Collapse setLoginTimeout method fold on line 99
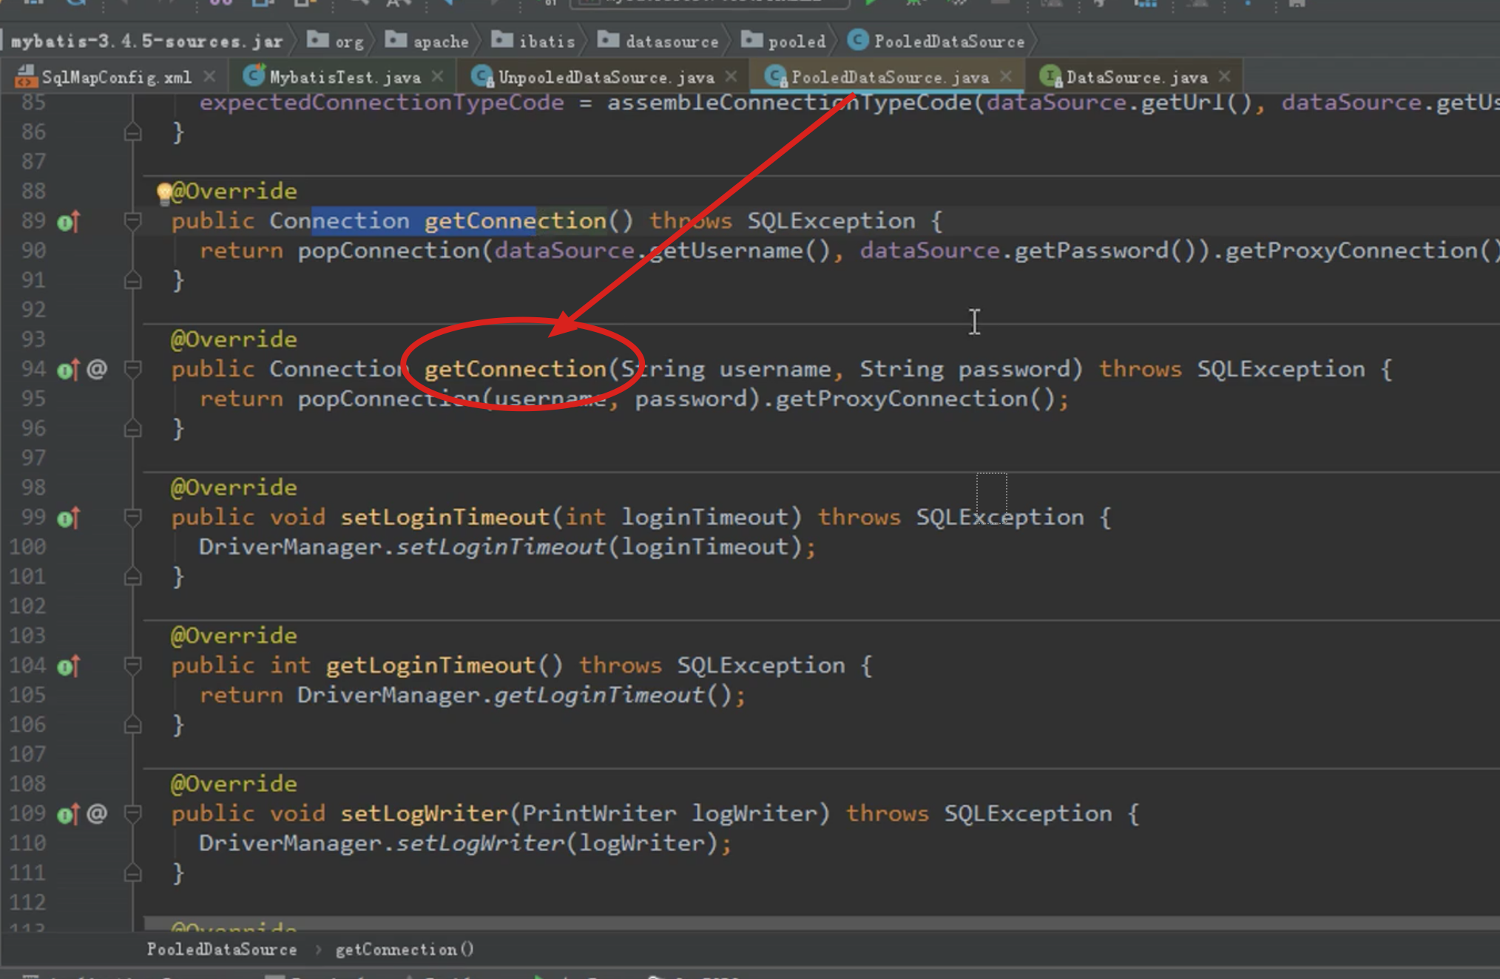Screen dimensions: 1500x979 pyautogui.click(x=133, y=518)
